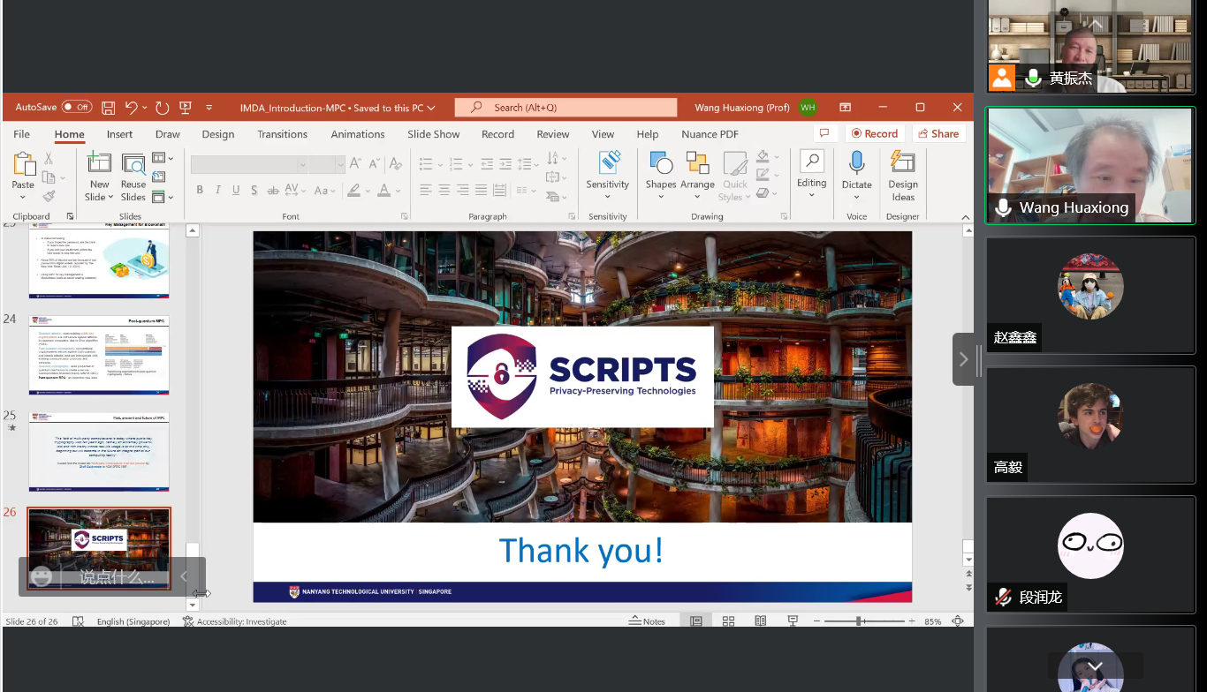Image resolution: width=1207 pixels, height=692 pixels.
Task: Open the Shapes gallery
Action: pos(660,164)
